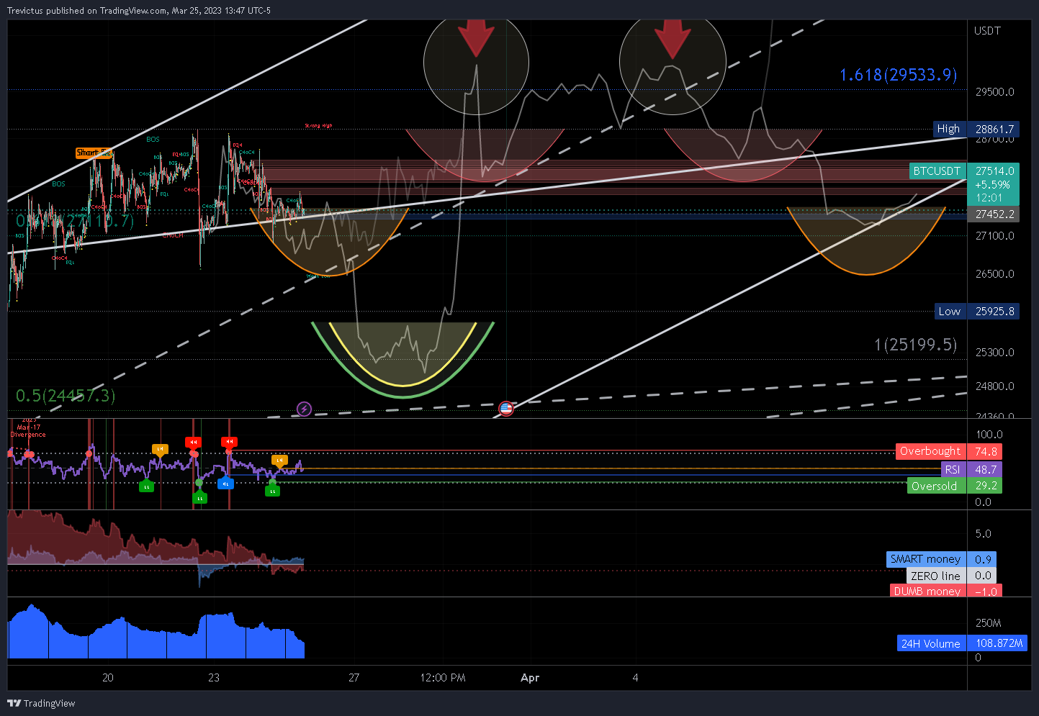Select the Overbought label
This screenshot has height=716, width=1039.
tap(930, 451)
